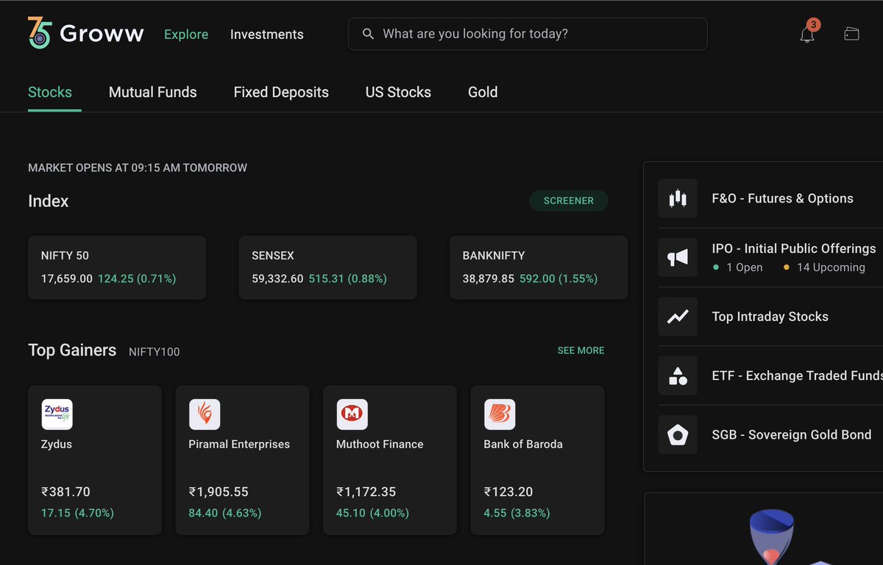This screenshot has height=565, width=883.
Task: Go to Explore in top navigation
Action: tap(186, 35)
